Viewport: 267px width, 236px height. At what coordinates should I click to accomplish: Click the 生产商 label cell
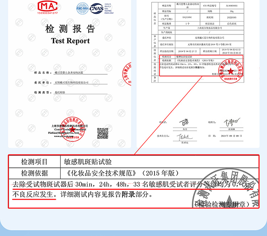167,28
